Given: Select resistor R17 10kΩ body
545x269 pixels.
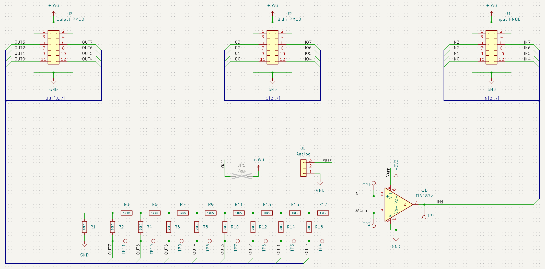Looking at the screenshot, I should click(323, 213).
